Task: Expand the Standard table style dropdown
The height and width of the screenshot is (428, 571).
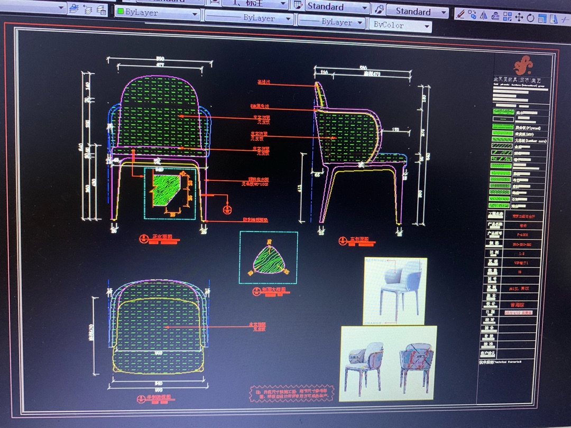Action: point(364,8)
